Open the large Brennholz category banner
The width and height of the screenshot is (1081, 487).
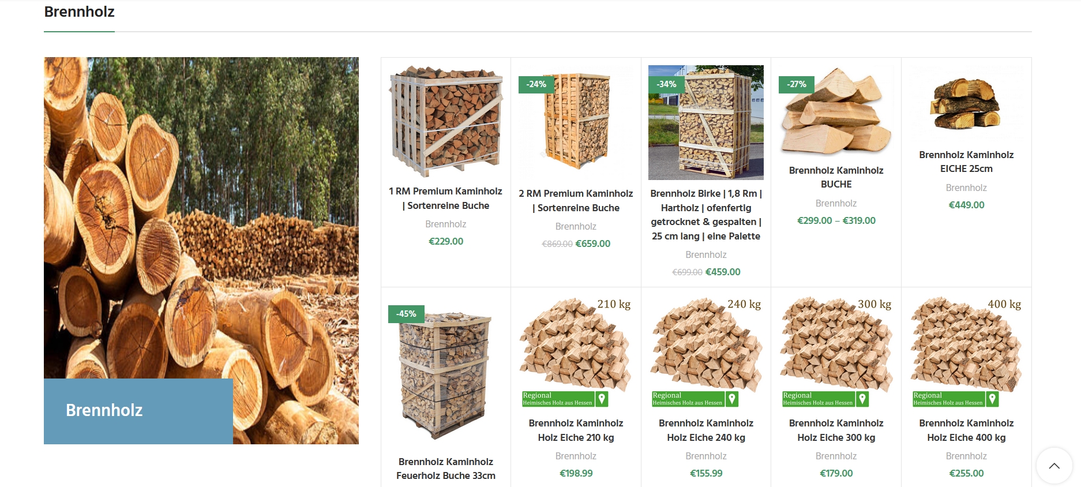(x=201, y=250)
